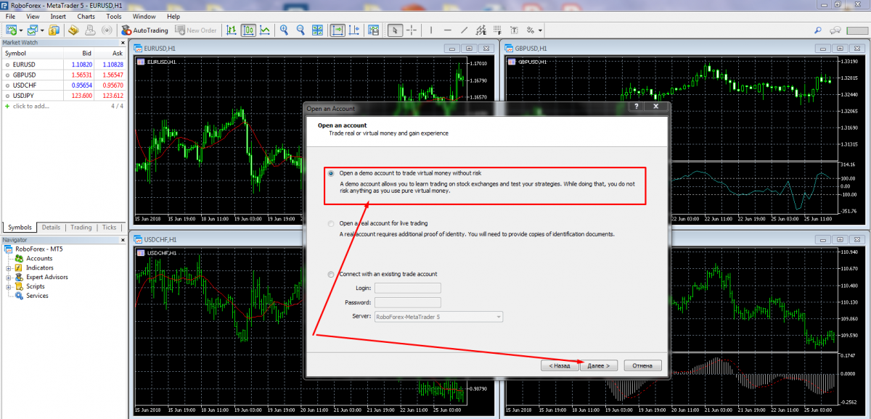Open the View menu
871x419 pixels.
(33, 16)
